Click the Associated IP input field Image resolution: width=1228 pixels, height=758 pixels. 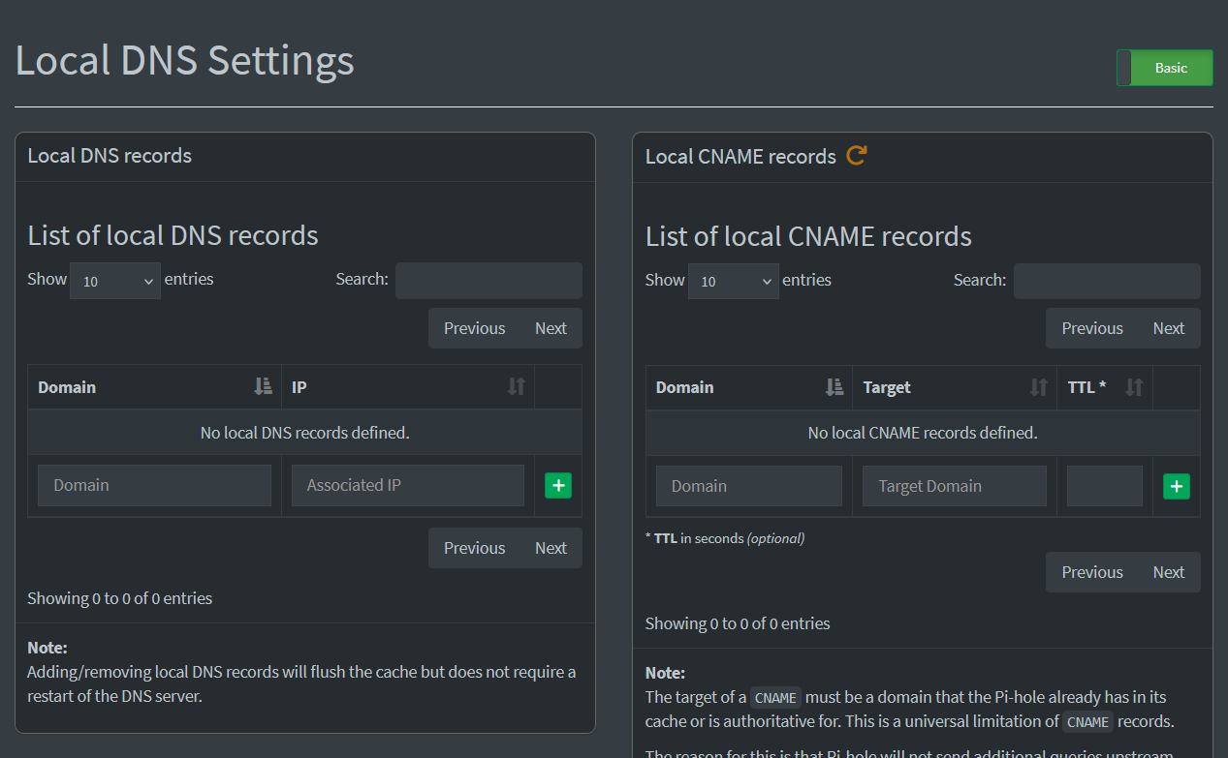[408, 485]
